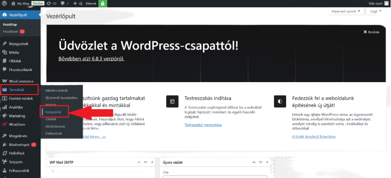Viewport: 391px width, 178px height.
Task: Click the WordPress logo in admin bar
Action: (x=4, y=3)
